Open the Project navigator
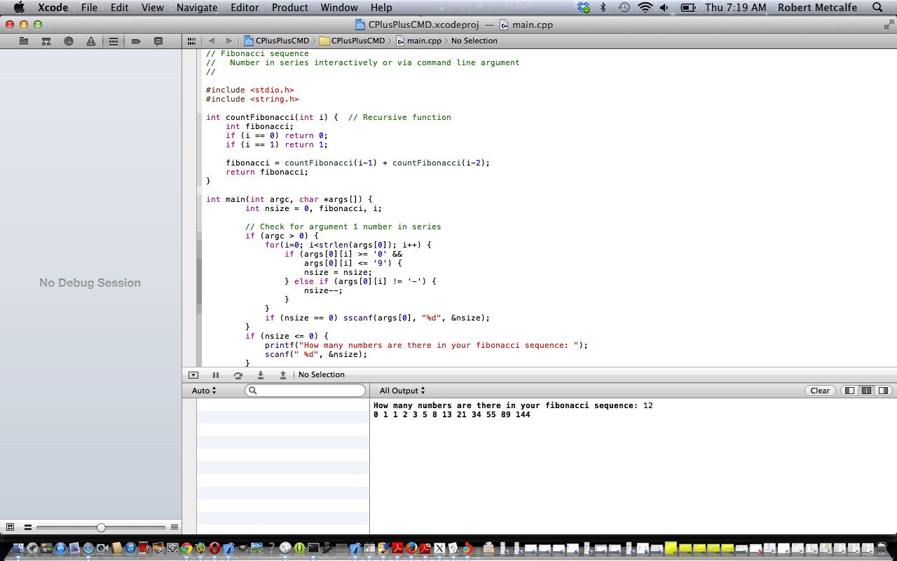 click(24, 41)
